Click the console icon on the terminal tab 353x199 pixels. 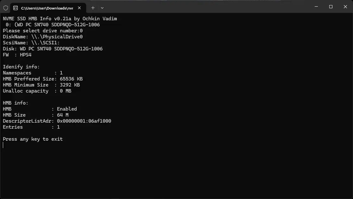tap(15, 8)
